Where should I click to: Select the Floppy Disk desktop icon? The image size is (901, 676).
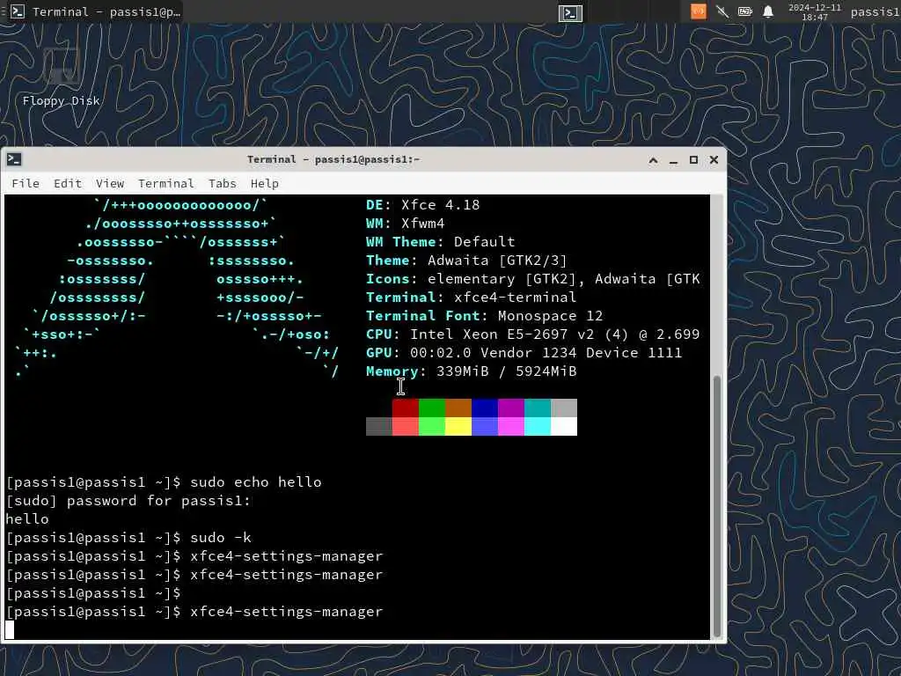[62, 76]
